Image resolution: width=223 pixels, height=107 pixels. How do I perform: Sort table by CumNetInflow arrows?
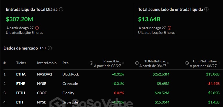pos(219,63)
